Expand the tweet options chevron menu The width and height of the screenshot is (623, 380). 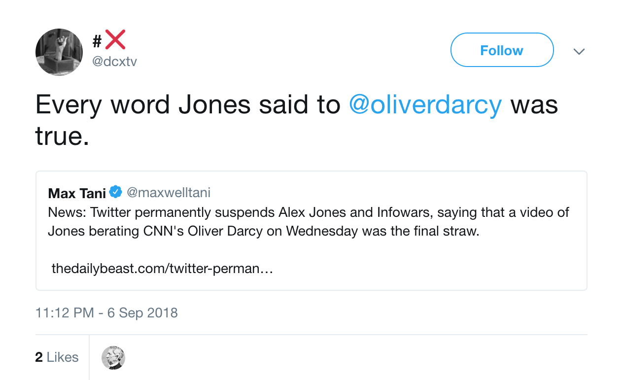(x=579, y=51)
